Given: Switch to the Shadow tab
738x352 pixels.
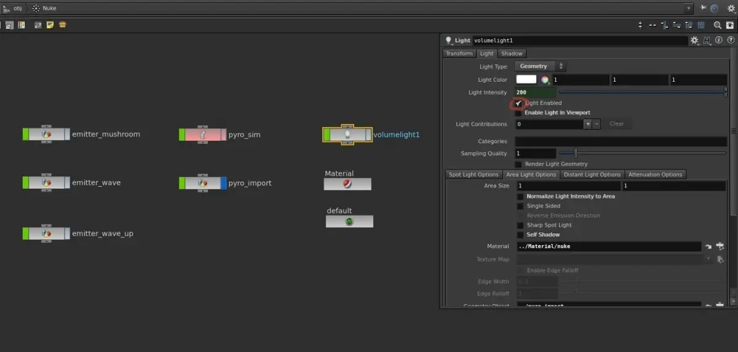Looking at the screenshot, I should point(512,53).
